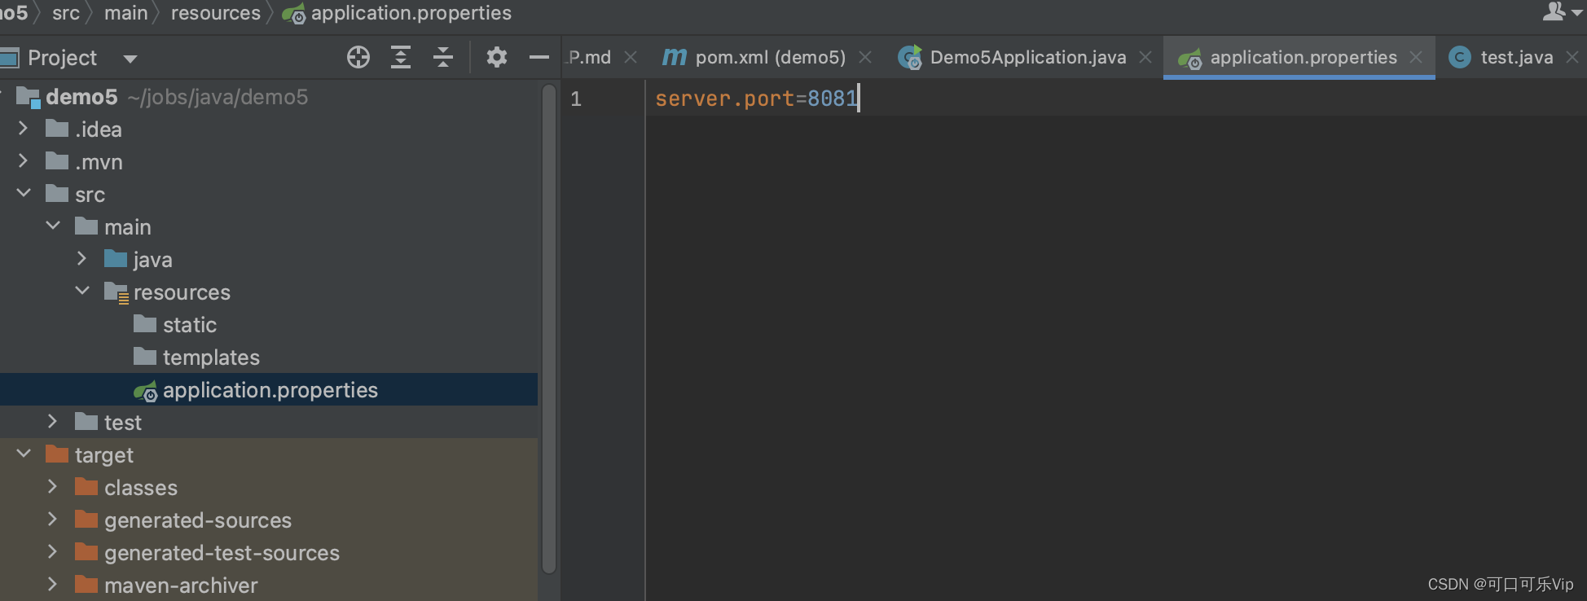The image size is (1587, 601).
Task: Click the src breadcrumb
Action: pyautogui.click(x=66, y=13)
